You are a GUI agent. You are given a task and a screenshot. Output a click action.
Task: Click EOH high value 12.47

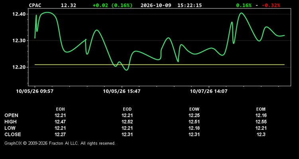pos(60,122)
